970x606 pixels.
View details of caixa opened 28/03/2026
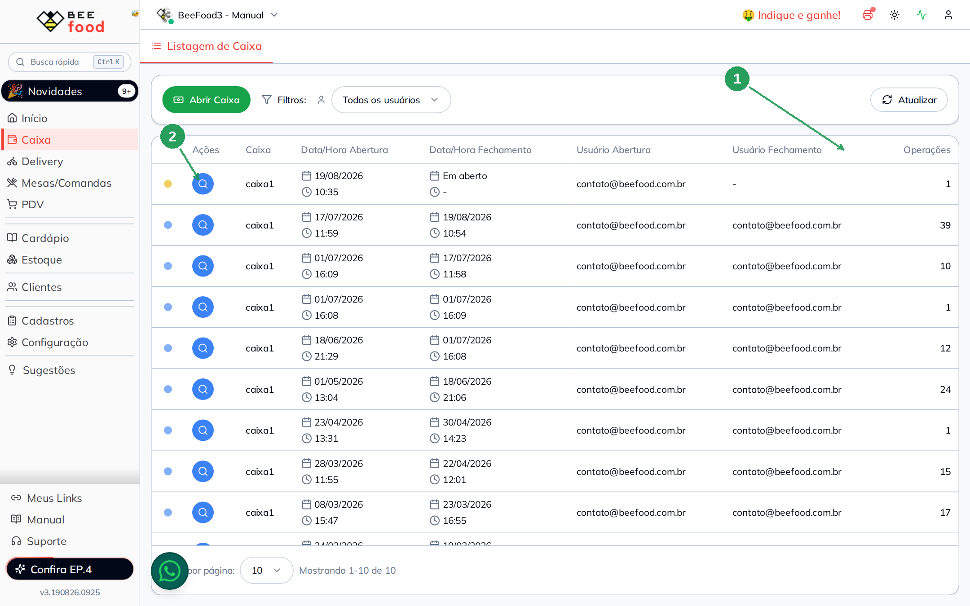click(x=203, y=471)
